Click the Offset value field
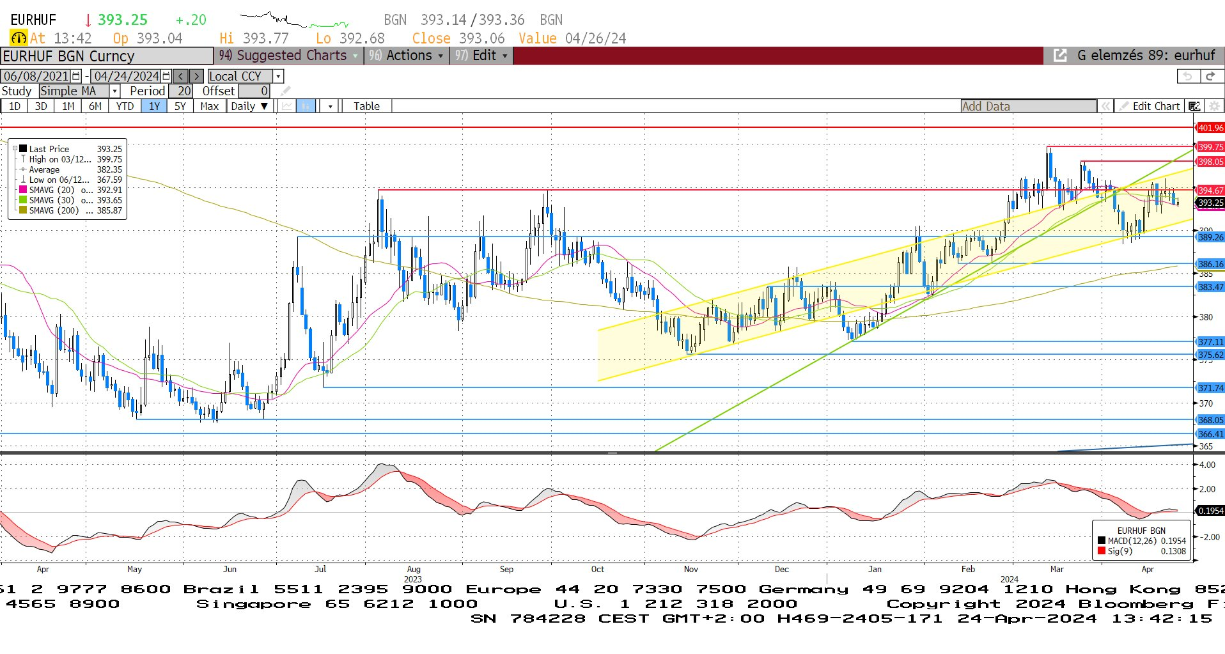 pyautogui.click(x=254, y=91)
